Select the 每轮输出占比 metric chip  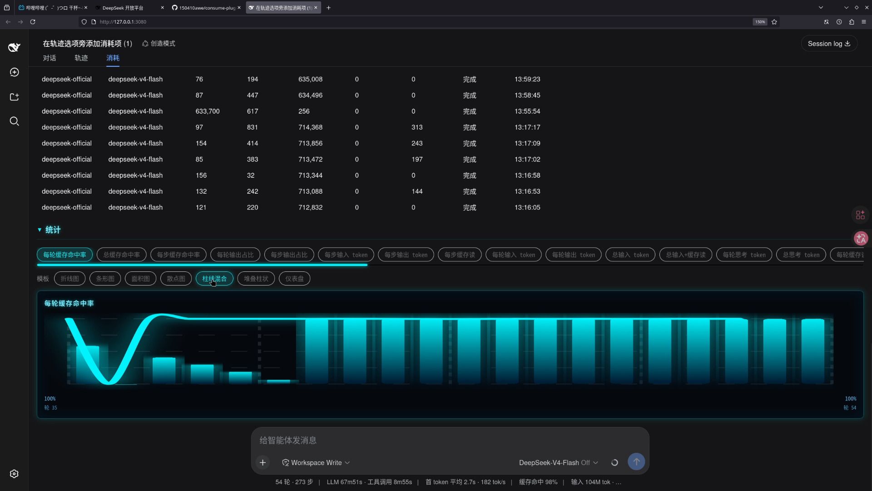(235, 255)
